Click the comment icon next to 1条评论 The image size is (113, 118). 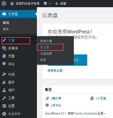pyautogui.click(x=47, y=105)
